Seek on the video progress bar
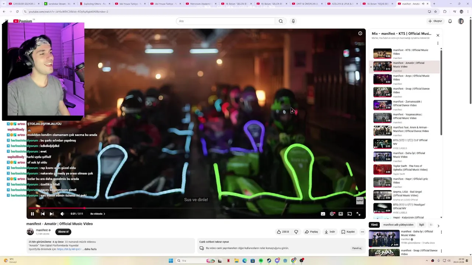The height and width of the screenshot is (265, 472). pyautogui.click(x=196, y=208)
